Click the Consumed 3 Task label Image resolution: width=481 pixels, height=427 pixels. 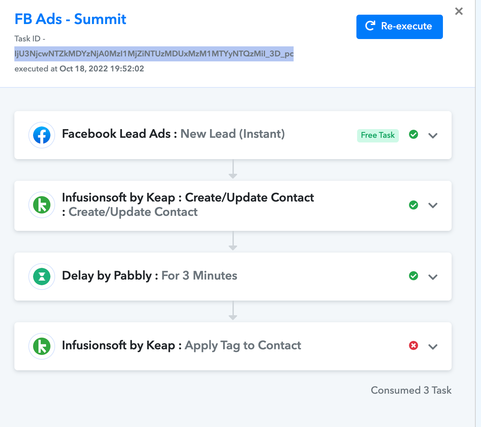[x=411, y=390]
